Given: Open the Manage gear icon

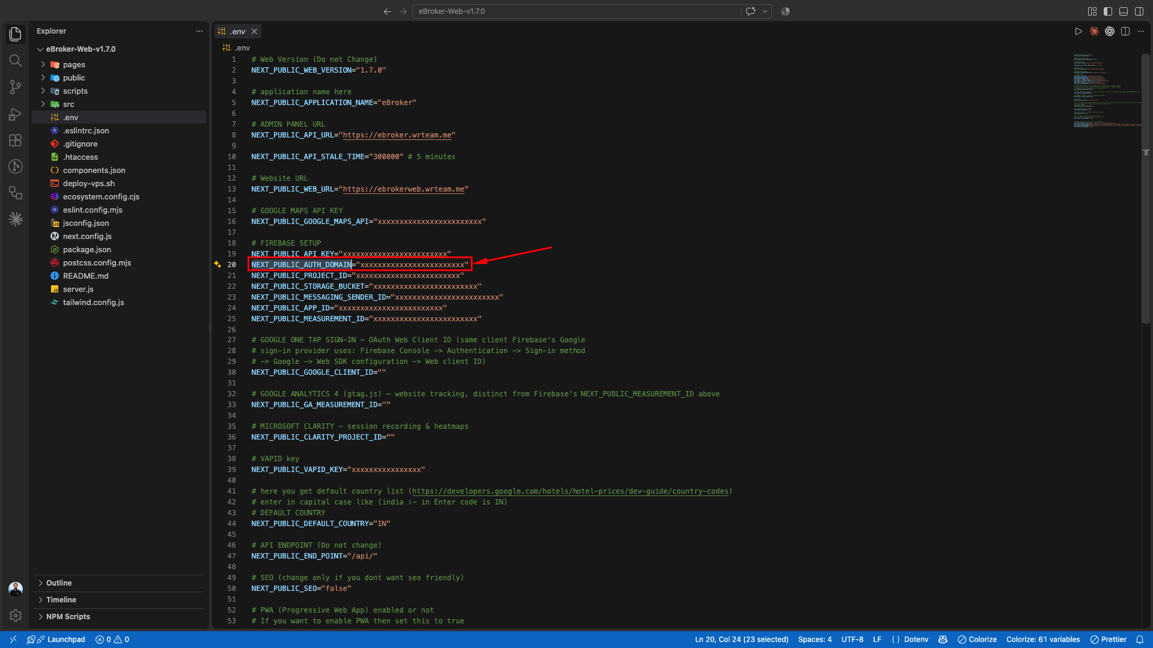Looking at the screenshot, I should [16, 616].
